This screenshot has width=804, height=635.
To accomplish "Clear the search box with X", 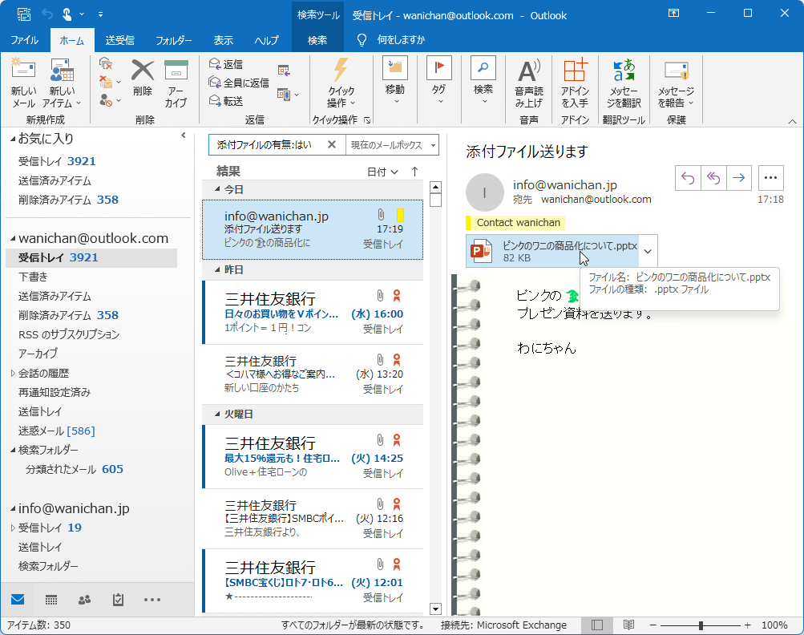I will (332, 144).
